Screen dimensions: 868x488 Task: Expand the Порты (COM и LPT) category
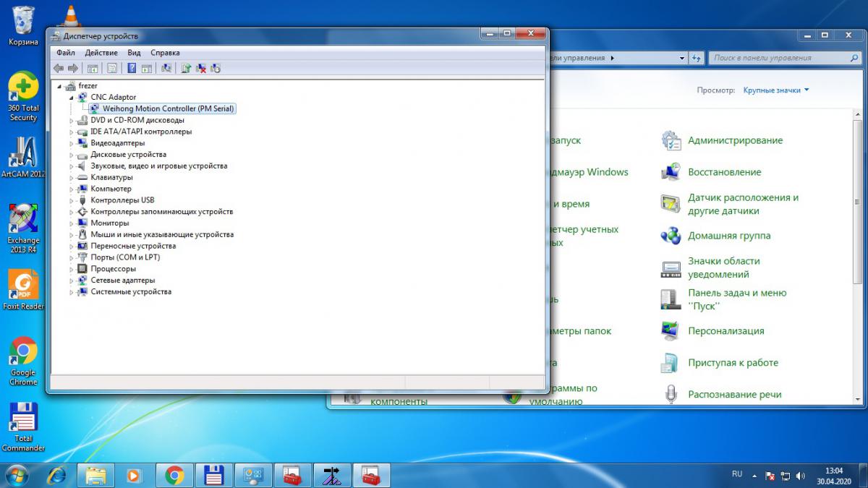[72, 257]
